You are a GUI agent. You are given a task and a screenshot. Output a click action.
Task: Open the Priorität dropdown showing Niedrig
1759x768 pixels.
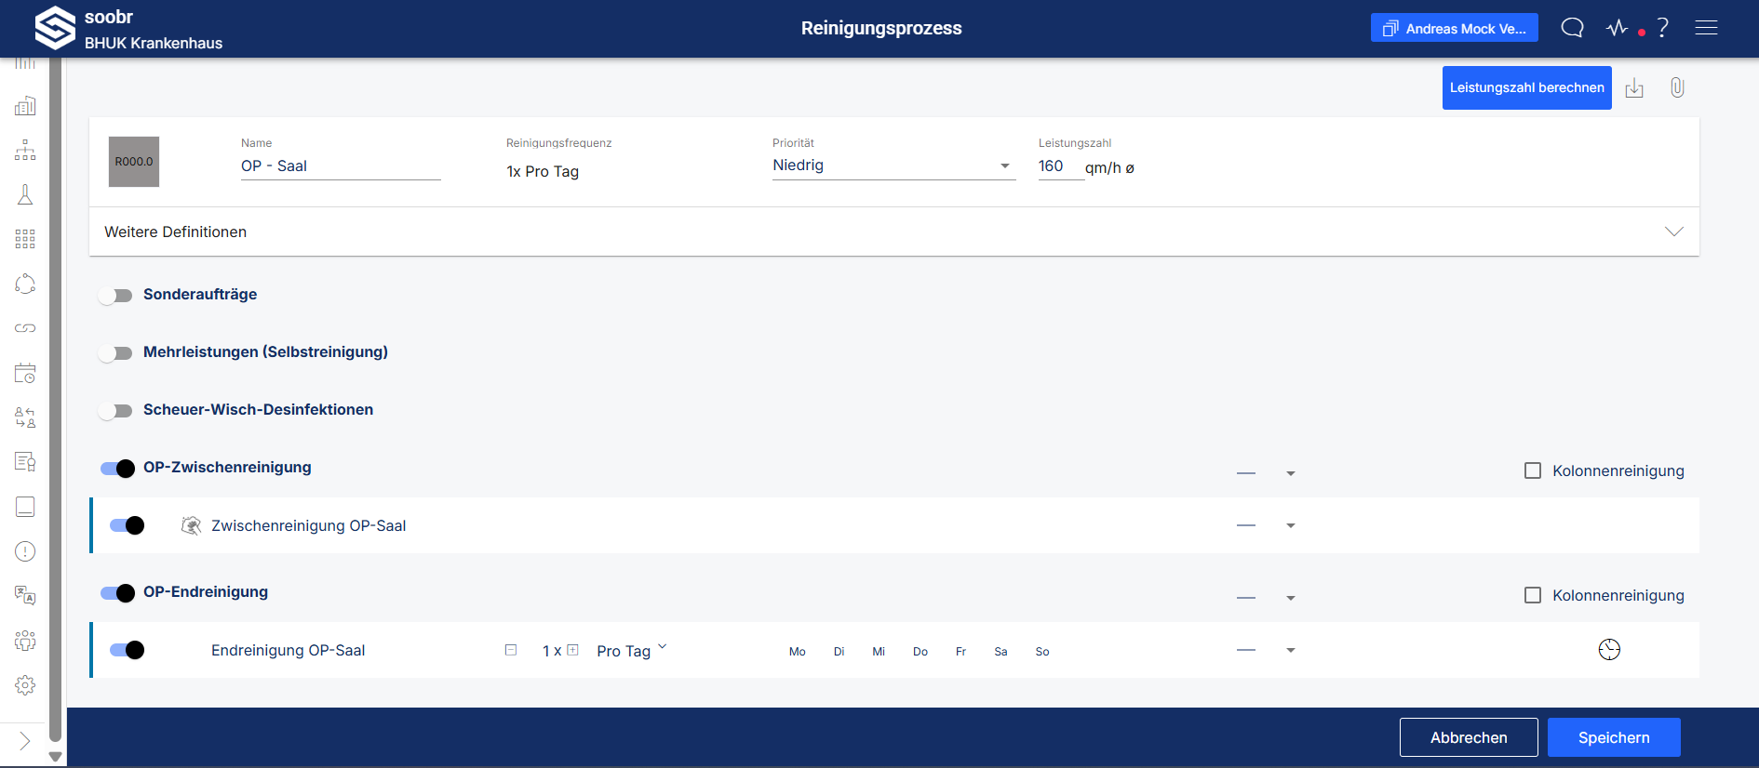coord(893,166)
